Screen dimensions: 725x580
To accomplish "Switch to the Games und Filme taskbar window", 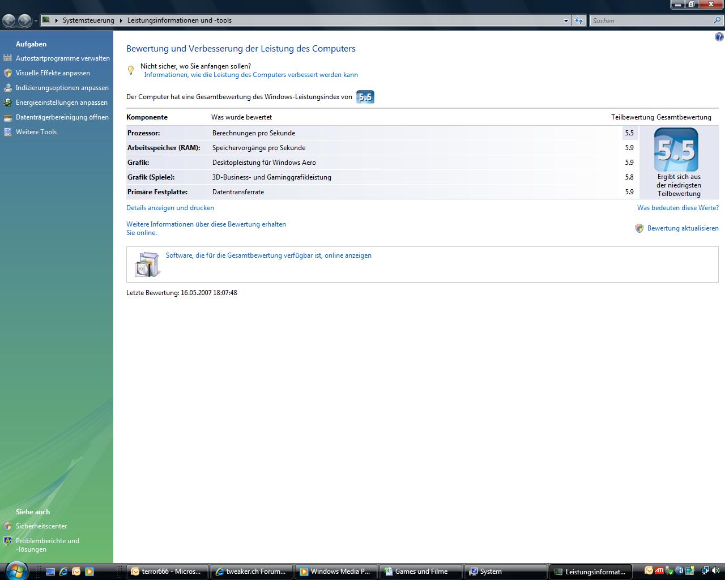I will (420, 572).
